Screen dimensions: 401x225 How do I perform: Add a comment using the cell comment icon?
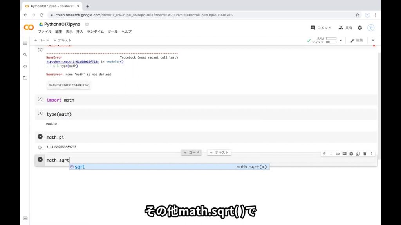pos(345,154)
